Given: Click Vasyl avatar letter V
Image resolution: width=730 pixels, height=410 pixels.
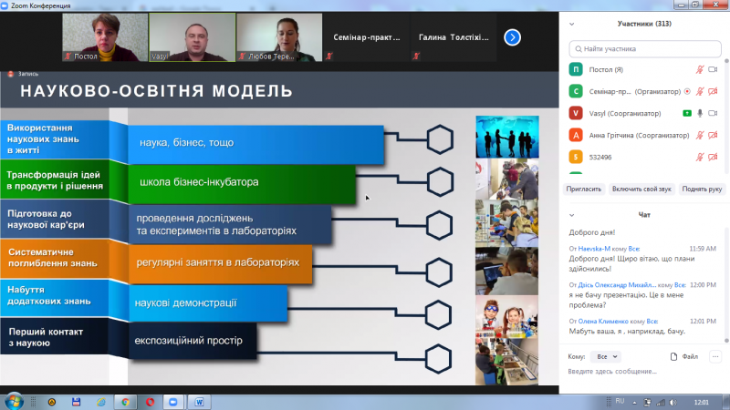Looking at the screenshot, I should [576, 113].
